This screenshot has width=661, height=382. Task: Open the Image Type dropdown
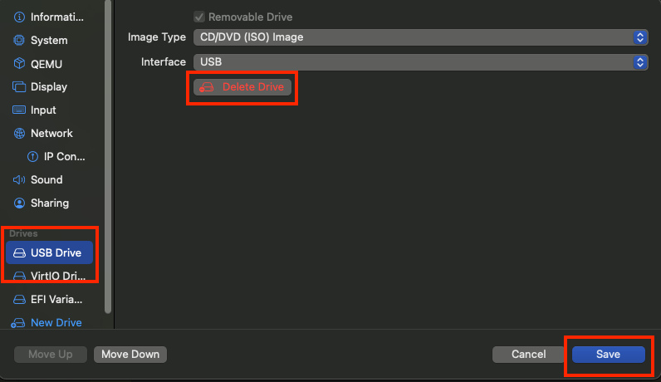[420, 37]
